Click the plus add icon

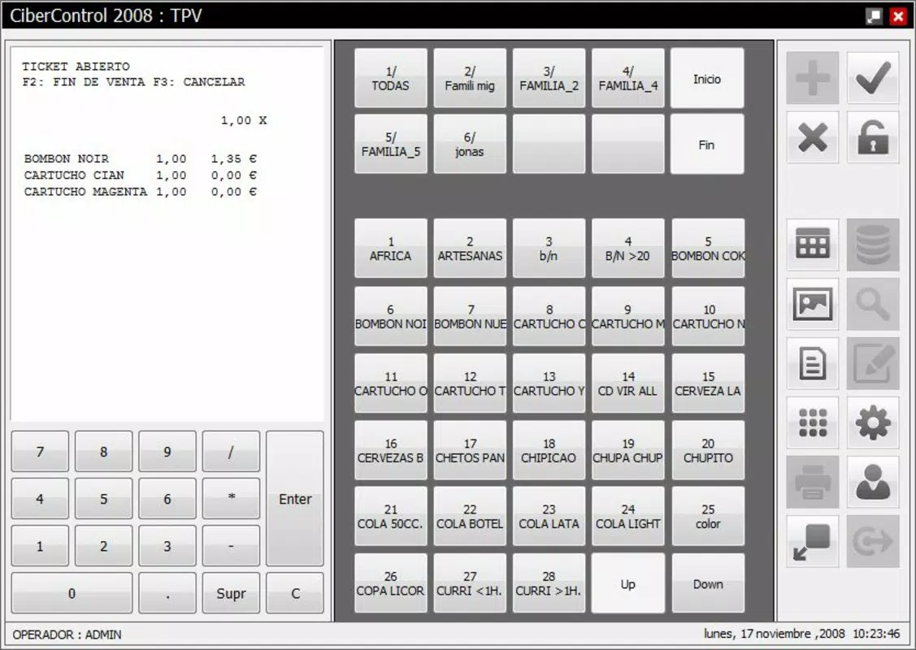(812, 78)
